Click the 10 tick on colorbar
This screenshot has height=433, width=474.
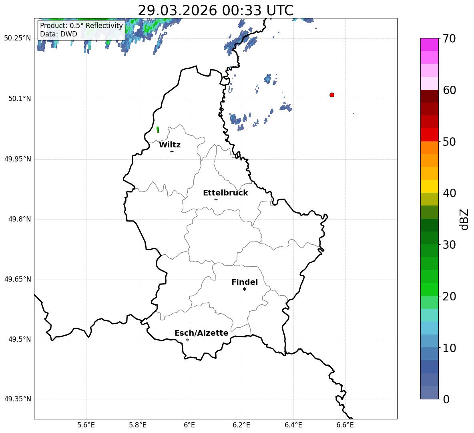tap(449, 348)
